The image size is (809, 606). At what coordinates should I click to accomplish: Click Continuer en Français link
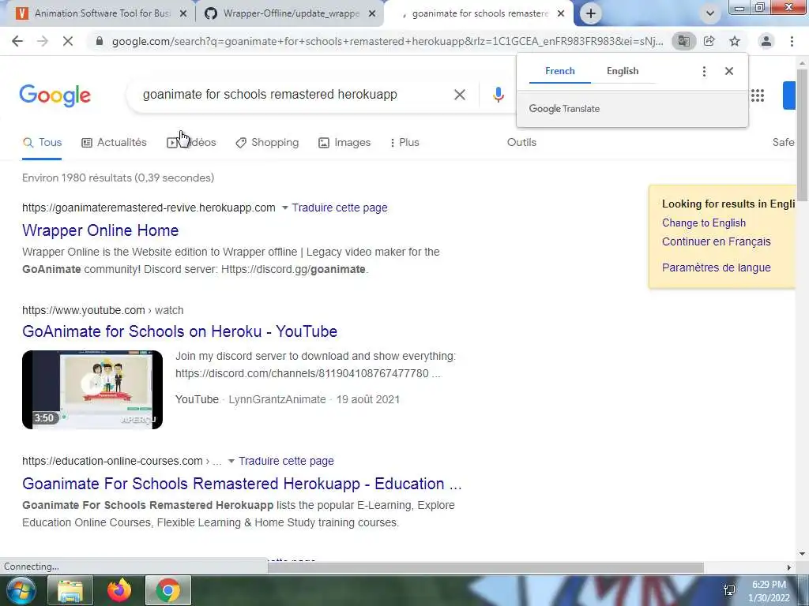click(716, 241)
